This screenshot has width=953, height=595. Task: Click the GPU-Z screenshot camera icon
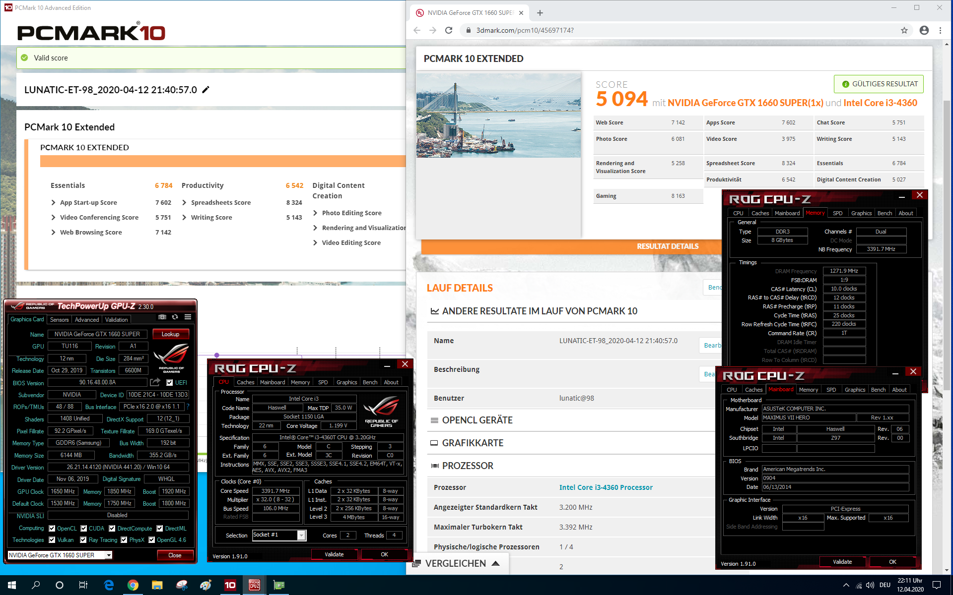[x=162, y=317]
